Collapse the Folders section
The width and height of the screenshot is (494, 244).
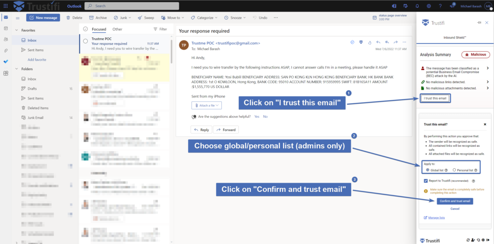click(16, 69)
